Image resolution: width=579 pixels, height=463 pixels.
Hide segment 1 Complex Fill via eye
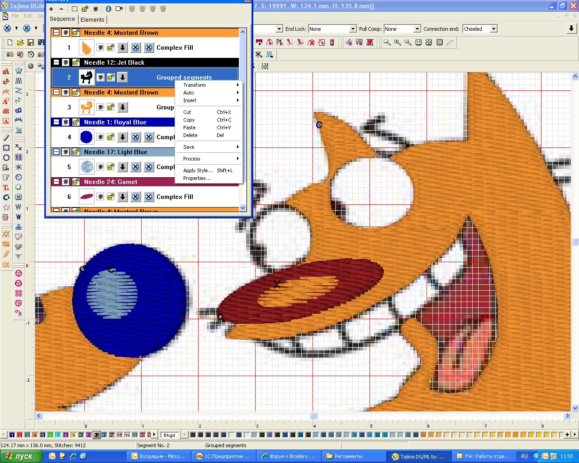[x=100, y=47]
